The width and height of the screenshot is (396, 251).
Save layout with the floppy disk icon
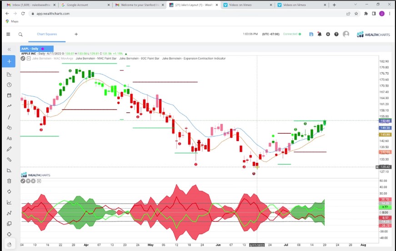(311, 34)
